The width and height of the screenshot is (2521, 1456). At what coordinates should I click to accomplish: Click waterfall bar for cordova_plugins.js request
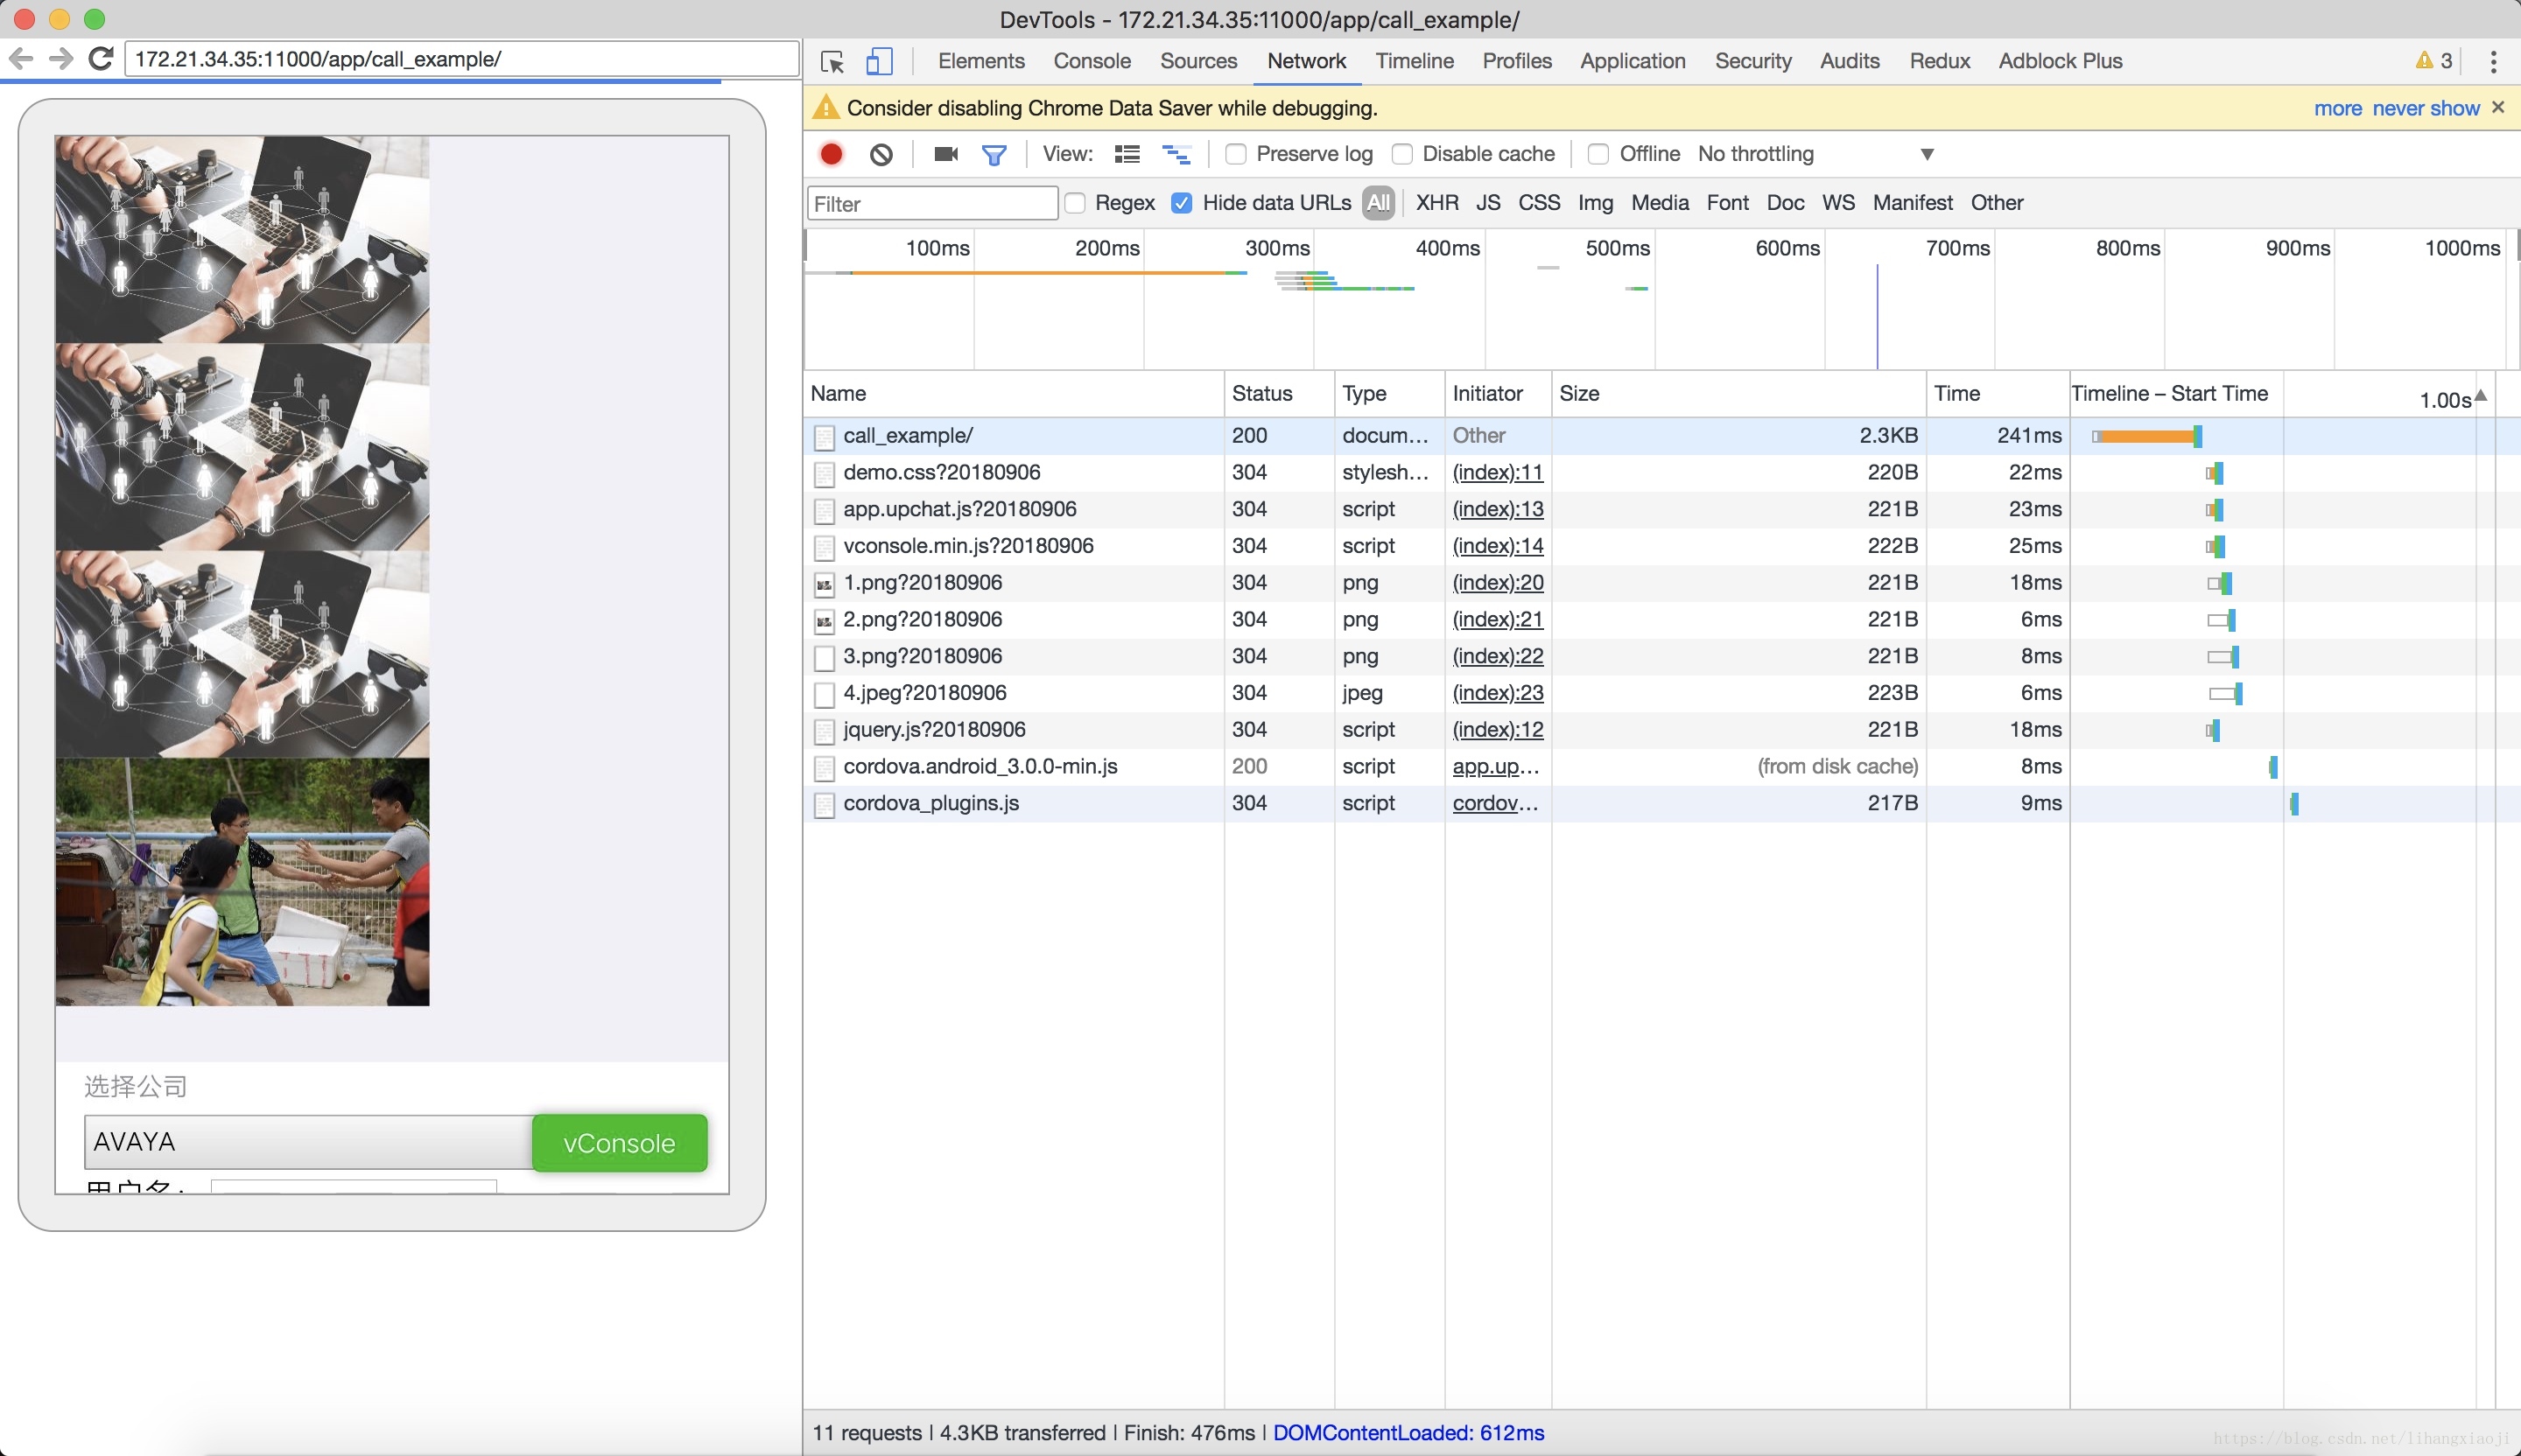pos(2294,804)
